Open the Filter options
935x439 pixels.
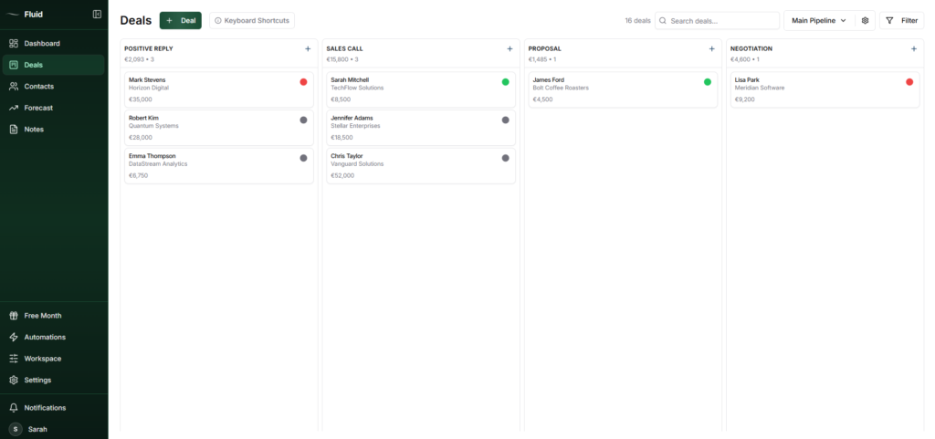click(x=901, y=20)
